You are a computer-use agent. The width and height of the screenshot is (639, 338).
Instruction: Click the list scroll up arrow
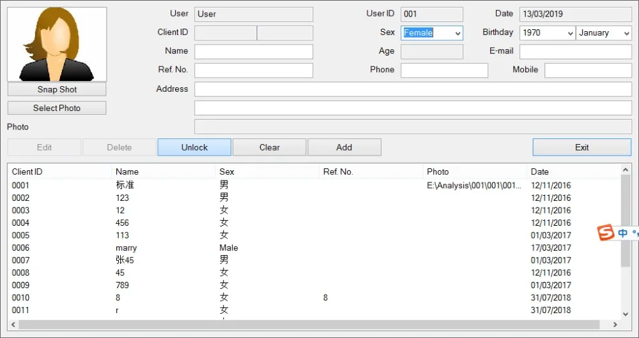[626, 169]
